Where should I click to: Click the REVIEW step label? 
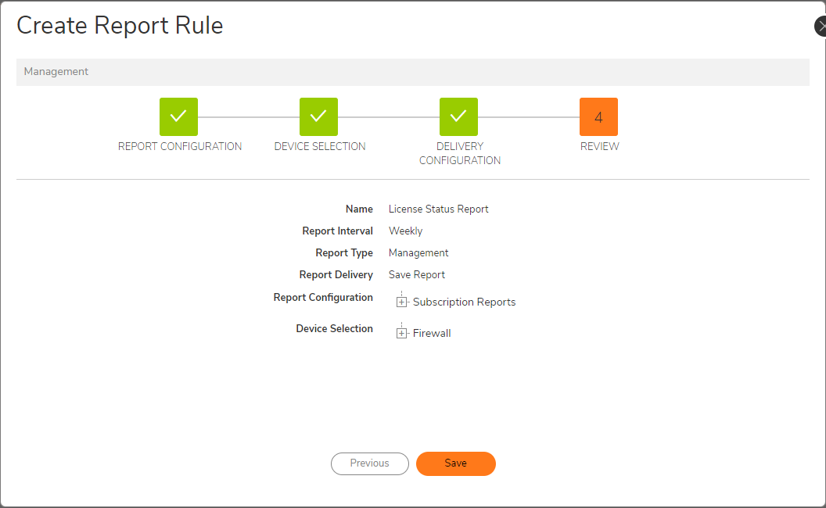pyautogui.click(x=599, y=146)
